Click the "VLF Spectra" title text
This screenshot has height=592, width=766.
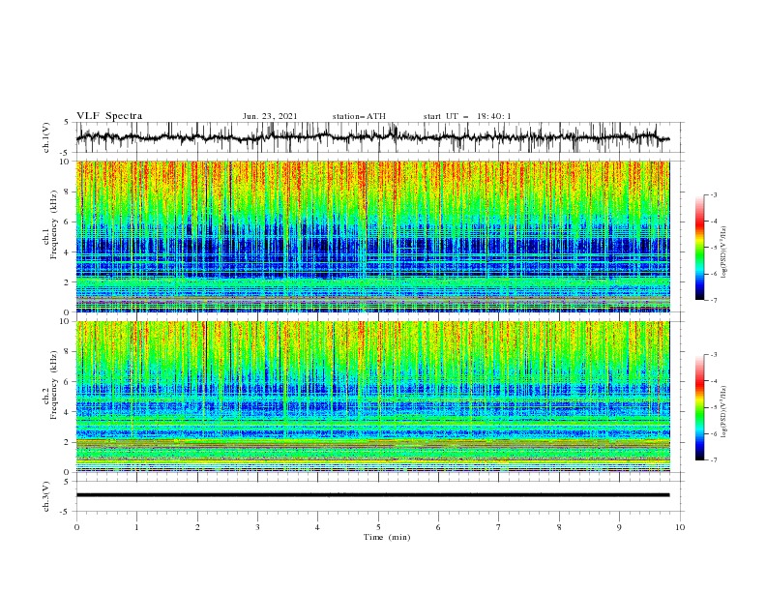click(x=109, y=116)
